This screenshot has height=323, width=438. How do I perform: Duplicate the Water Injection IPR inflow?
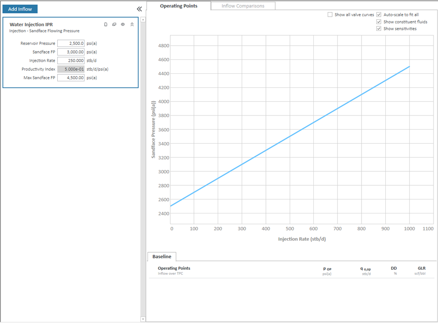pos(114,25)
